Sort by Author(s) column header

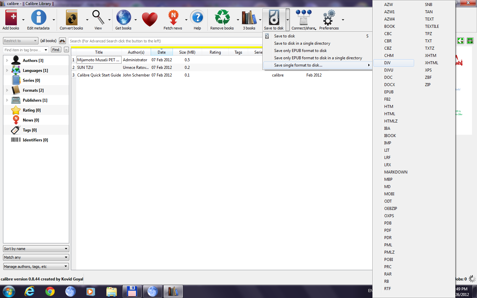[x=136, y=52]
